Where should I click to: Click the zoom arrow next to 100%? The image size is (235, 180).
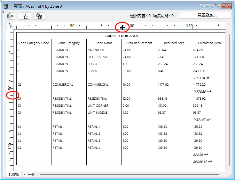(24, 174)
